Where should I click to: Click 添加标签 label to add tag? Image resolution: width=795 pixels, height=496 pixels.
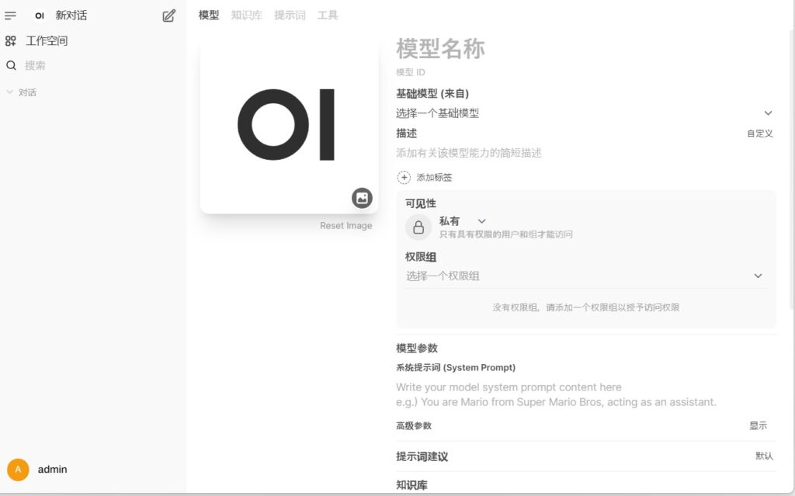[435, 178]
